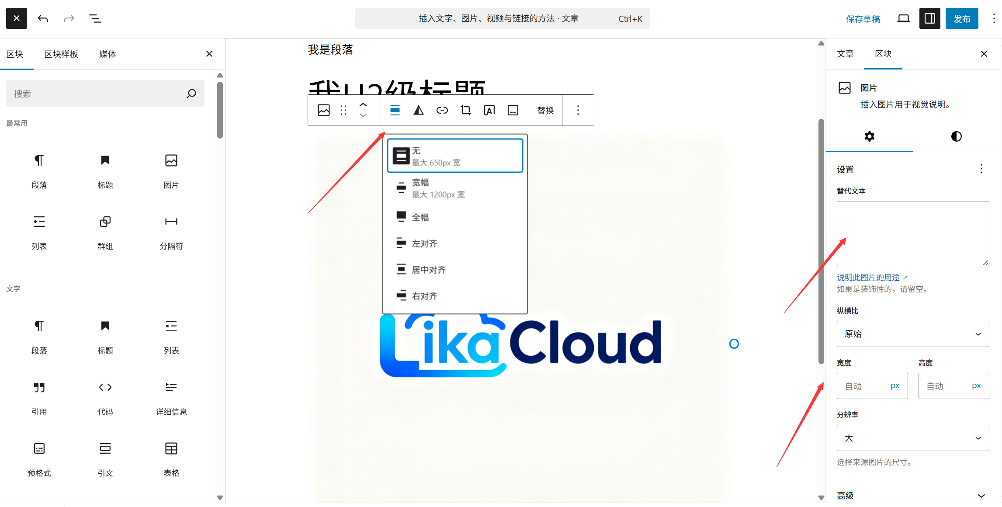
Task: Click the image block type icon in toolbar
Action: pyautogui.click(x=324, y=110)
